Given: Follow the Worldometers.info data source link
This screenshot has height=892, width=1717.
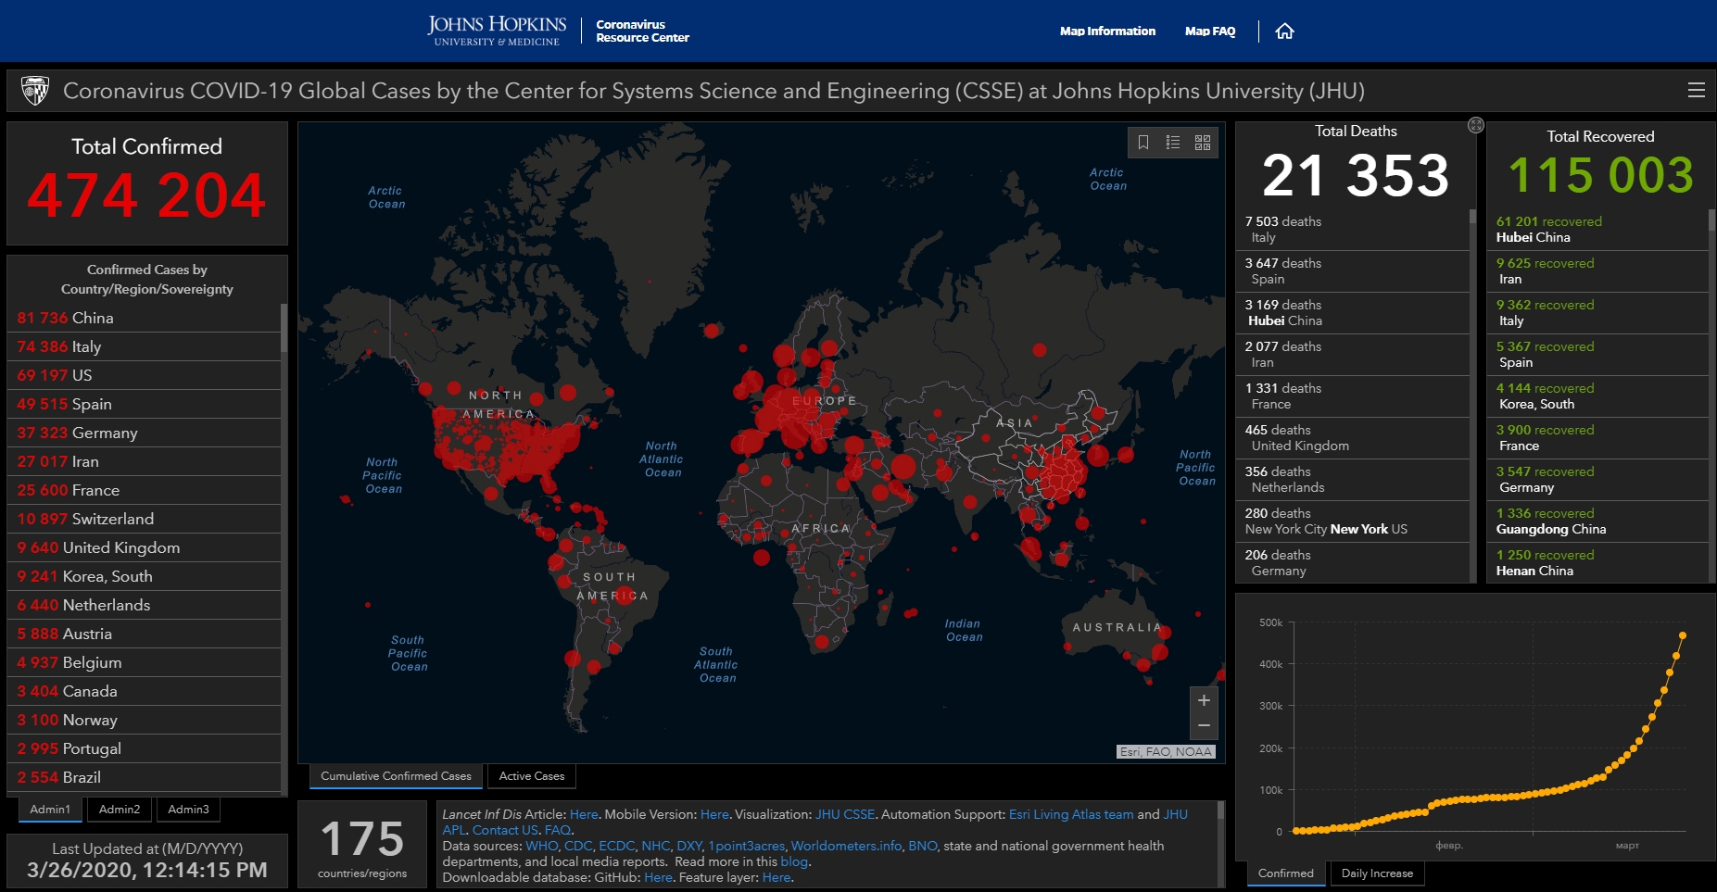Looking at the screenshot, I should [x=846, y=846].
